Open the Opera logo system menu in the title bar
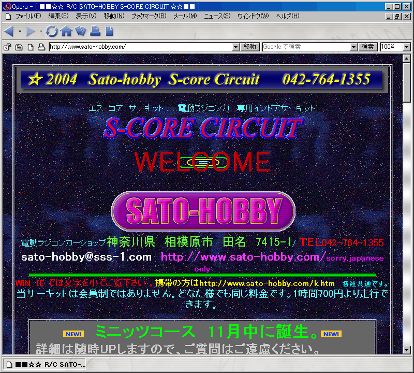Screen dimensions: 414x373 pyautogui.click(x=7, y=7)
